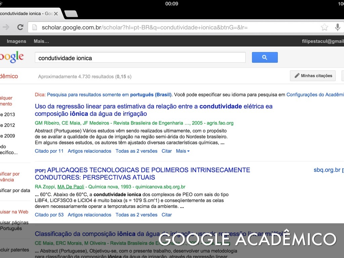The height and width of the screenshot is (258, 344).
Task: Click the Google logo
Action: click(12, 57)
